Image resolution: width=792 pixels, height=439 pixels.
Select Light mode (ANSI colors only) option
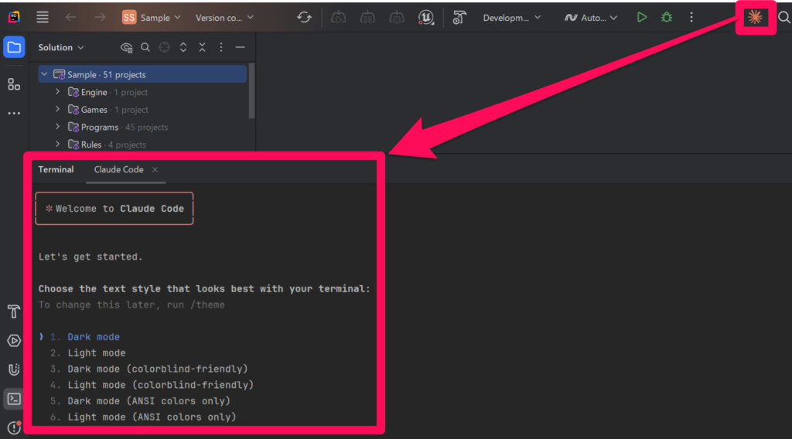[152, 417]
